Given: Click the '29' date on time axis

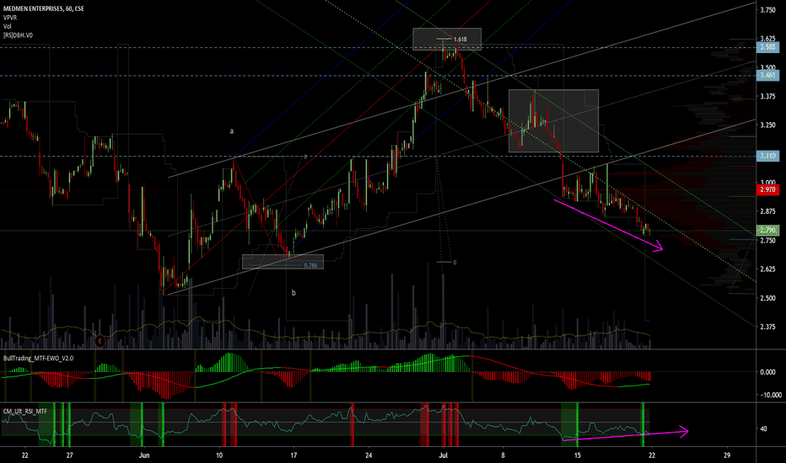Looking at the screenshot, I should click(727, 455).
